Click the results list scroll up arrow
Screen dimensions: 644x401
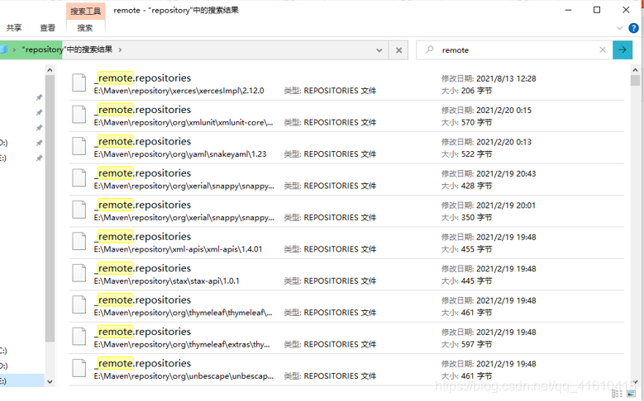click(635, 69)
